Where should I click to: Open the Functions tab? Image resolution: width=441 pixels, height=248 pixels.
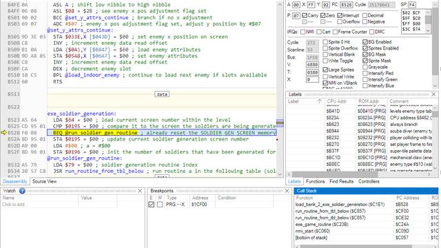tap(316, 181)
